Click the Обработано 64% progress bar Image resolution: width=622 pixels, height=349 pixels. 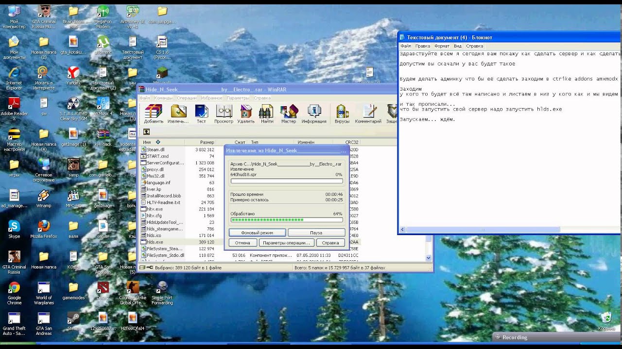pos(287,220)
